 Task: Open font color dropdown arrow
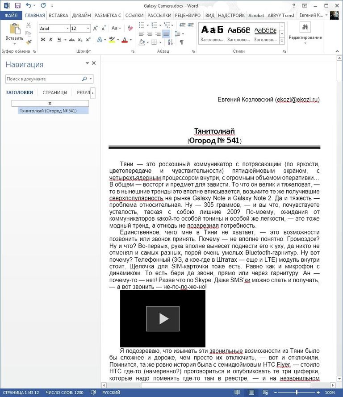click(131, 40)
